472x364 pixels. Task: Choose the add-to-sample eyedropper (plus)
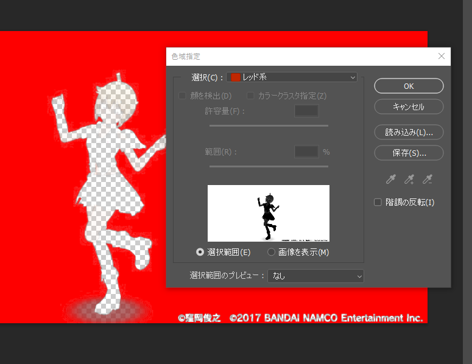click(x=409, y=179)
